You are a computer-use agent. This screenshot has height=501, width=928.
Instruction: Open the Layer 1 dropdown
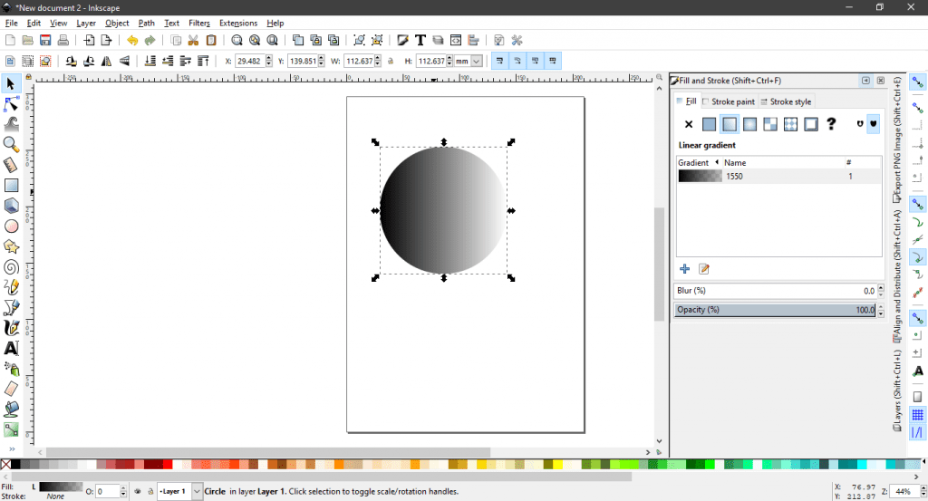tap(198, 491)
